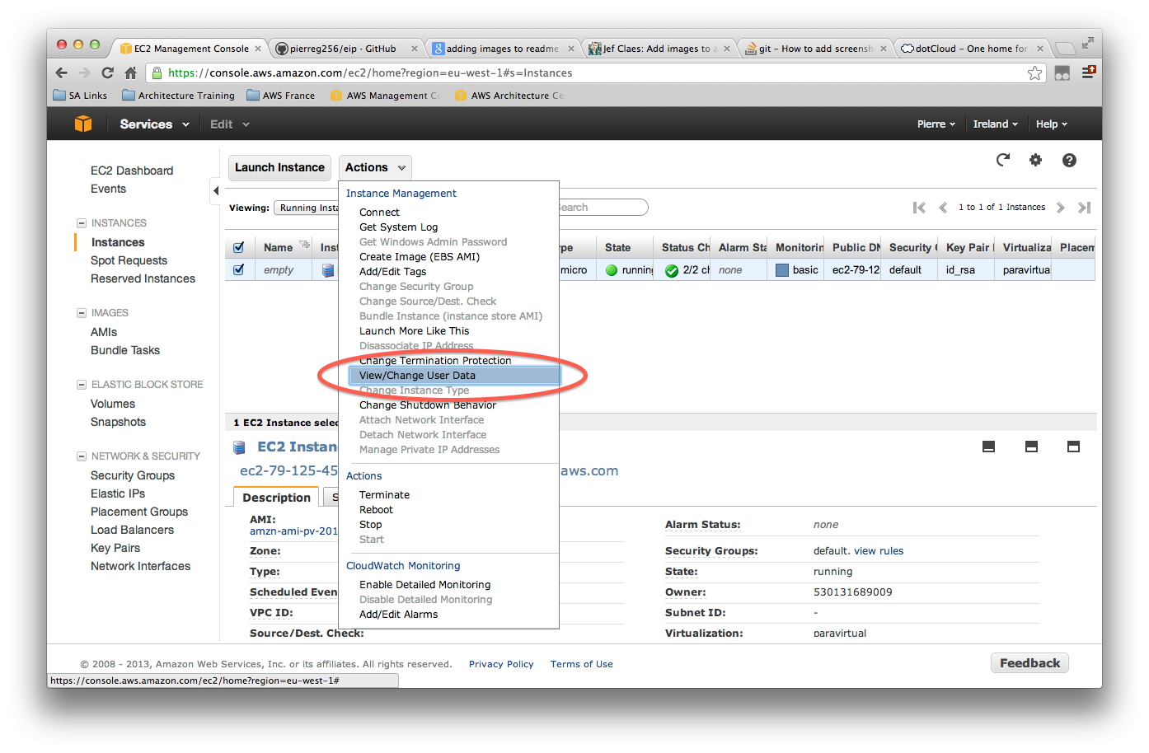Viewport: 1149px width, 753px height.
Task: Minimize the details pane layout icon
Action: 989,447
